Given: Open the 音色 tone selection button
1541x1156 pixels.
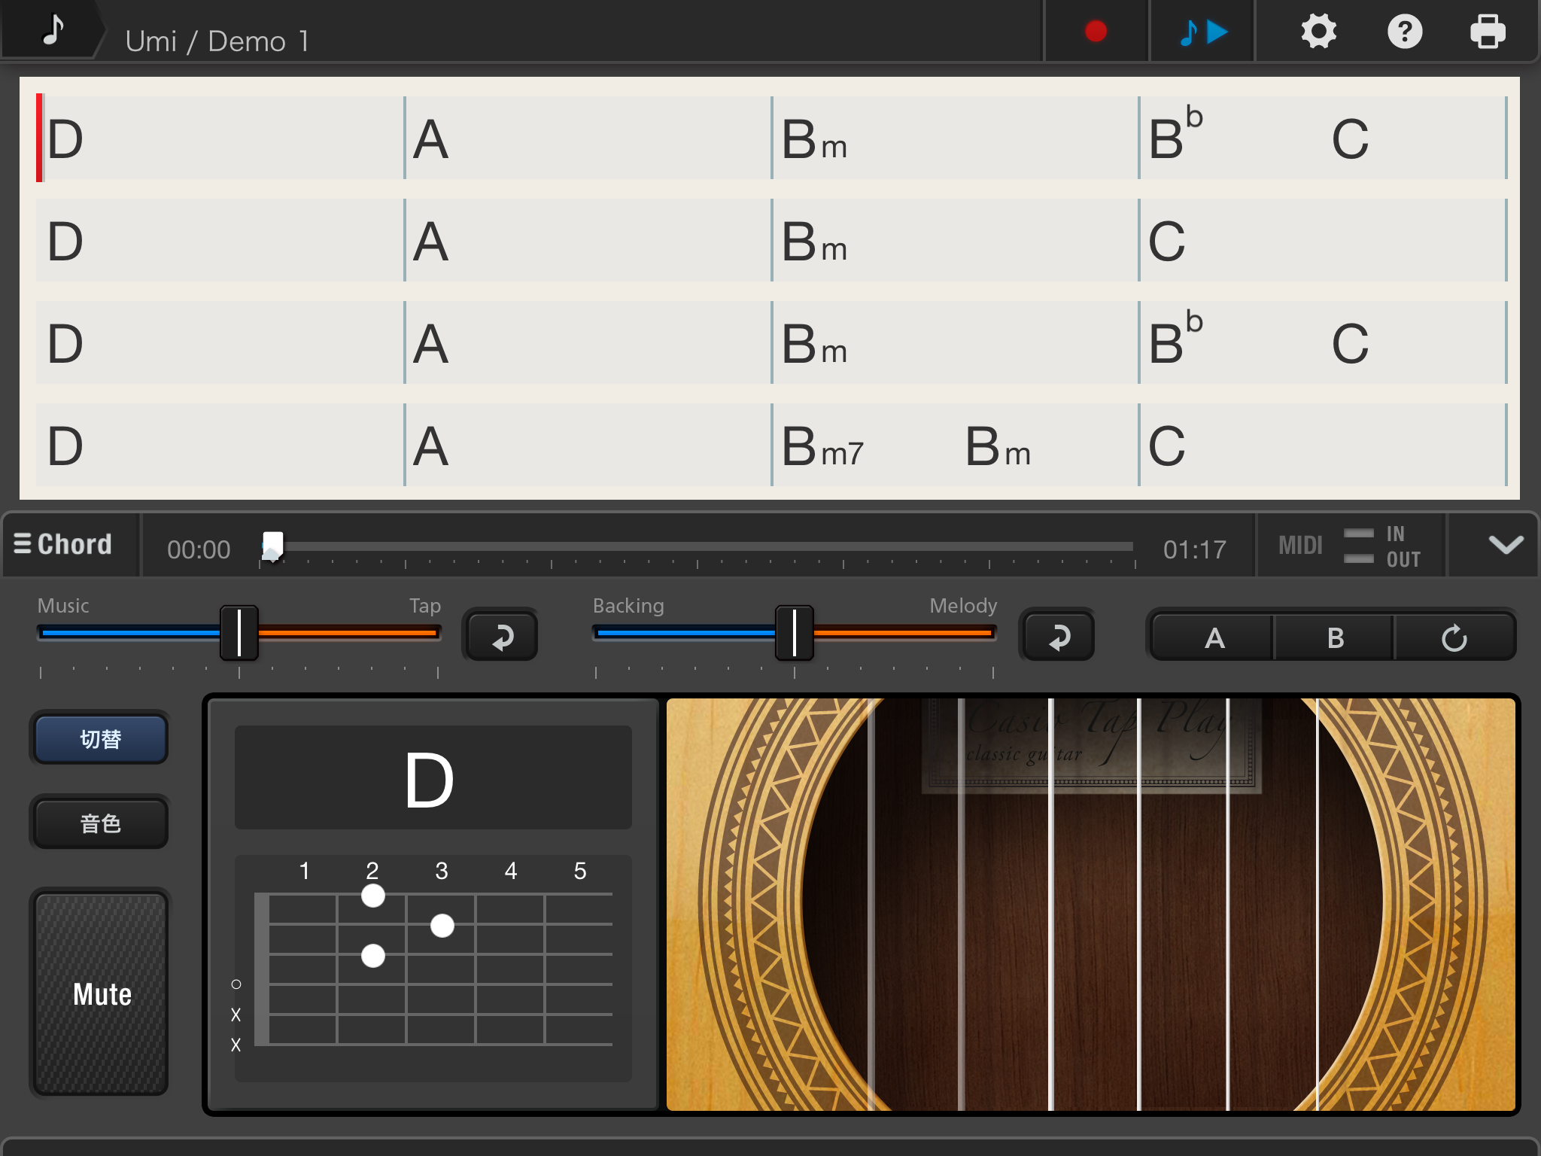Looking at the screenshot, I should tap(100, 823).
